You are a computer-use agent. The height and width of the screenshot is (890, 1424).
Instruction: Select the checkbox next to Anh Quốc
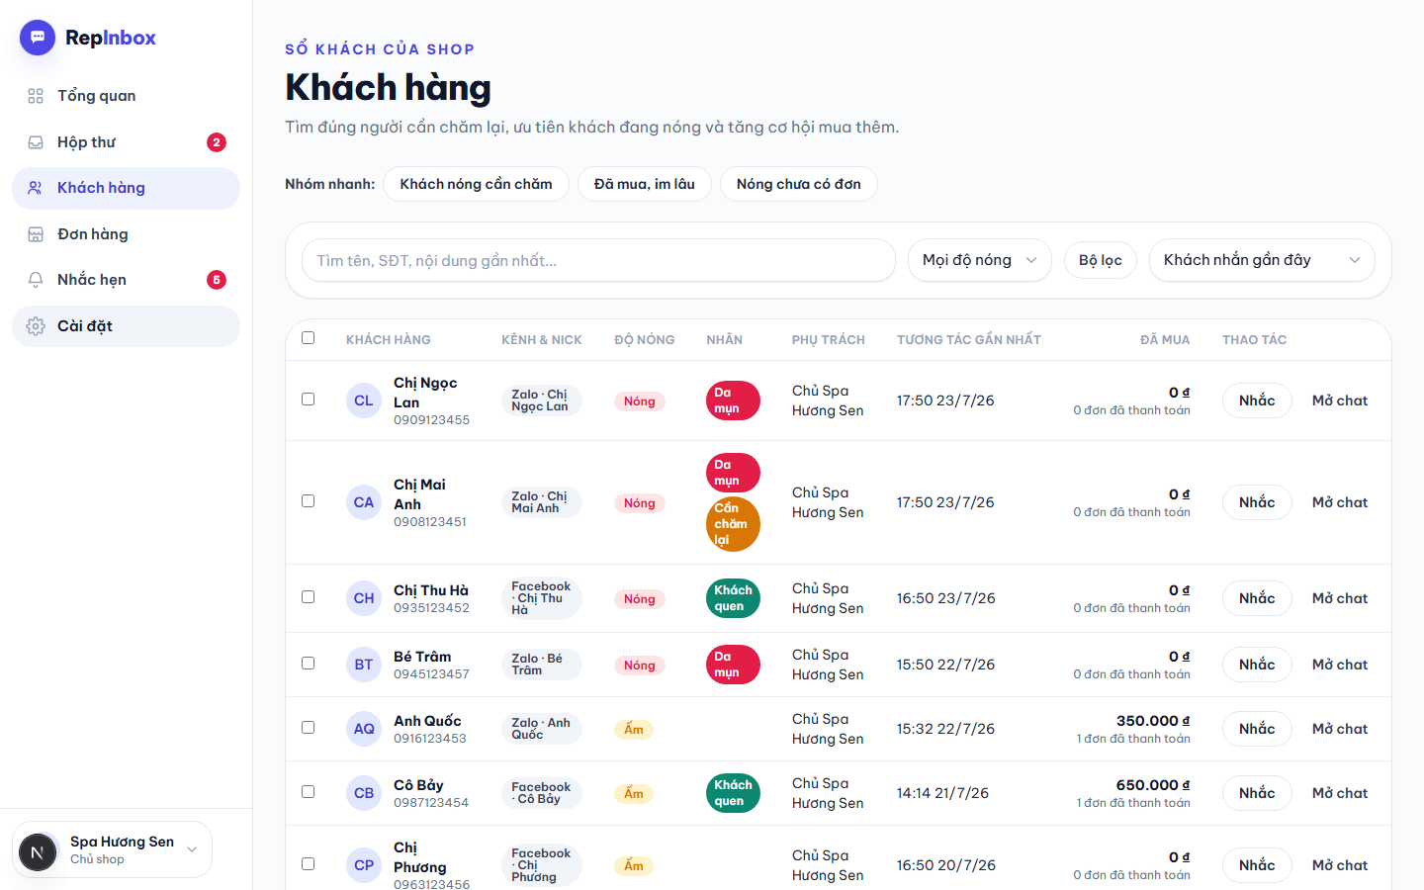(309, 728)
